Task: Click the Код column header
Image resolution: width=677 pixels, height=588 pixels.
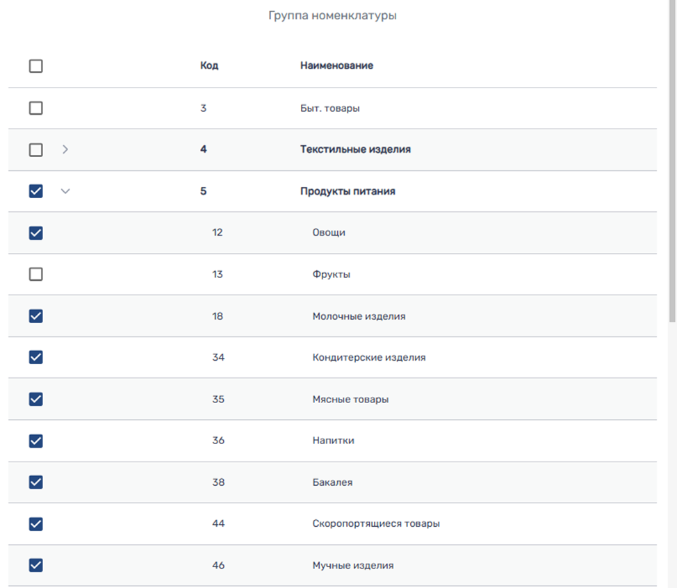Action: [x=209, y=66]
